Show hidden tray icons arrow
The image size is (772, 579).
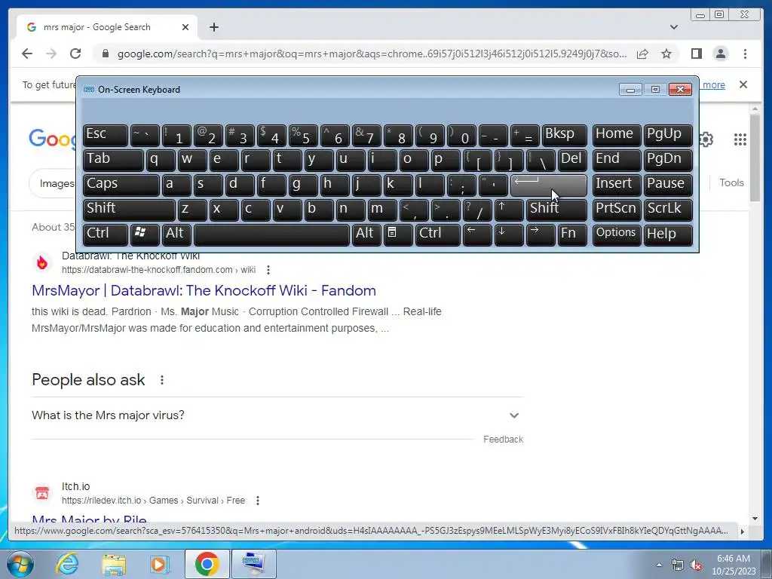point(659,565)
